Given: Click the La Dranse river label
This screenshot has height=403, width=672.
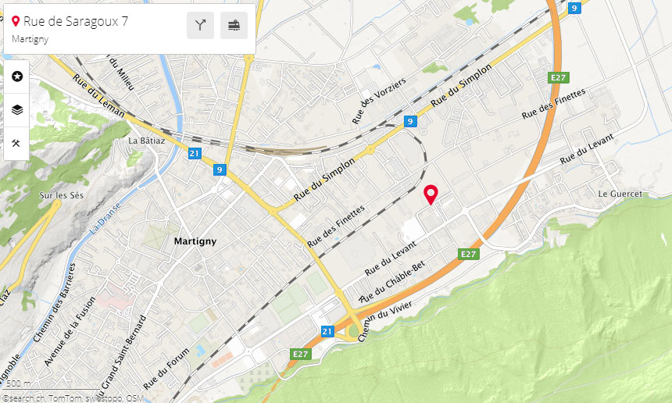Looking at the screenshot, I should [x=105, y=218].
